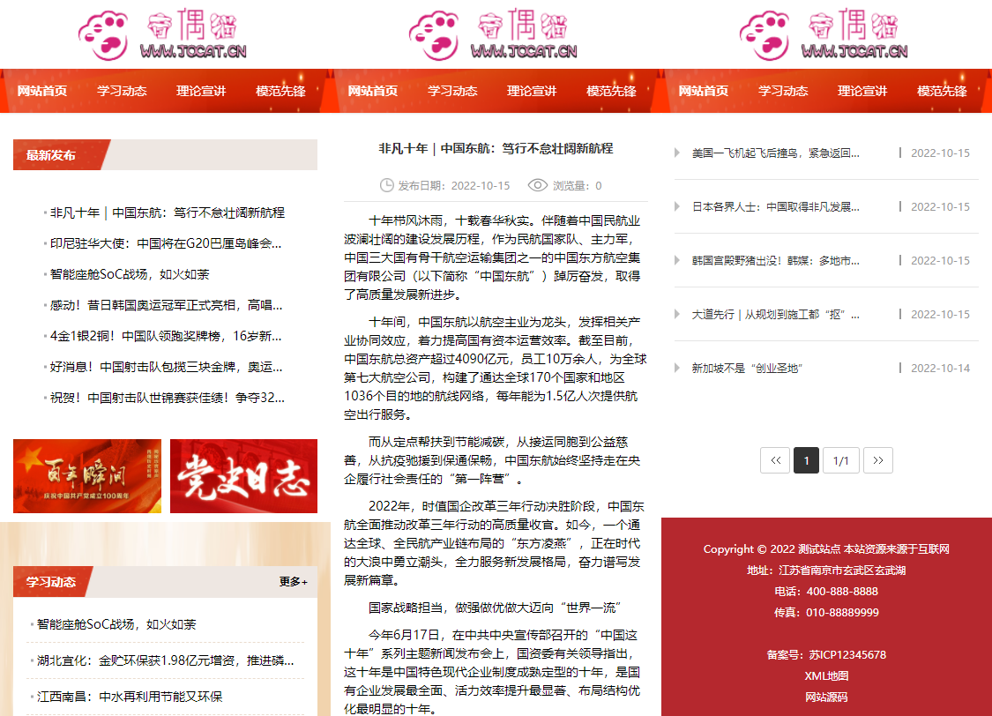Click the triangle arrow before 新加坡不是
The width and height of the screenshot is (992, 716).
(x=677, y=368)
